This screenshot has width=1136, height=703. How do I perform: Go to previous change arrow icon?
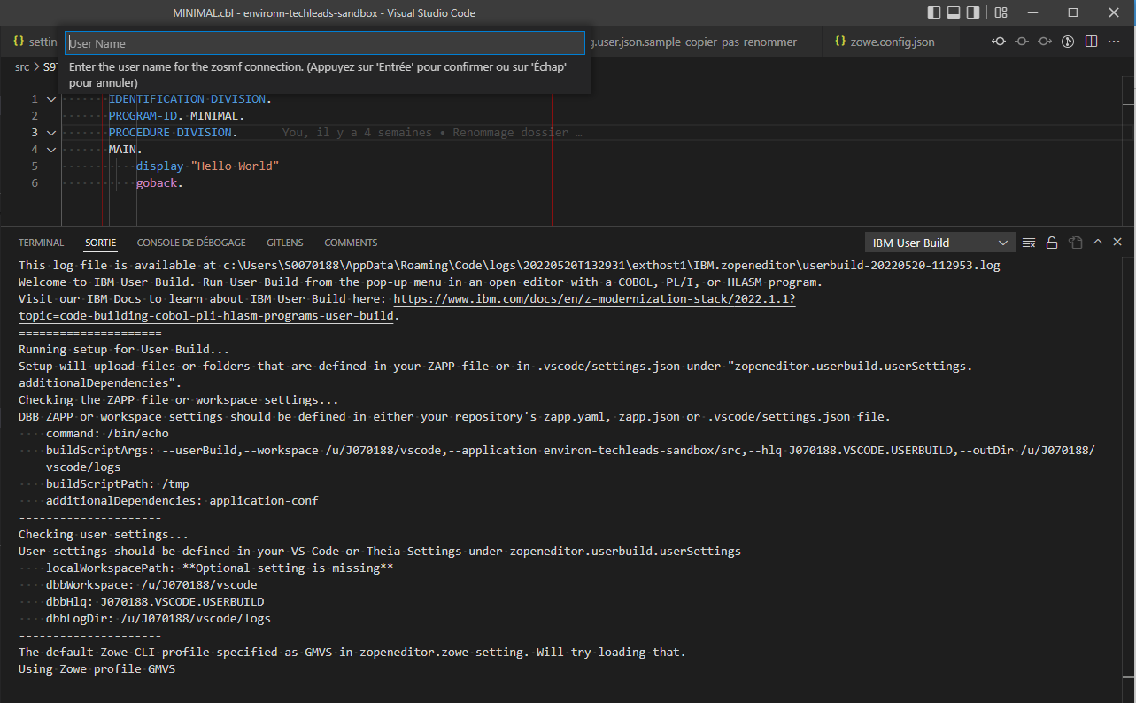pos(1000,41)
